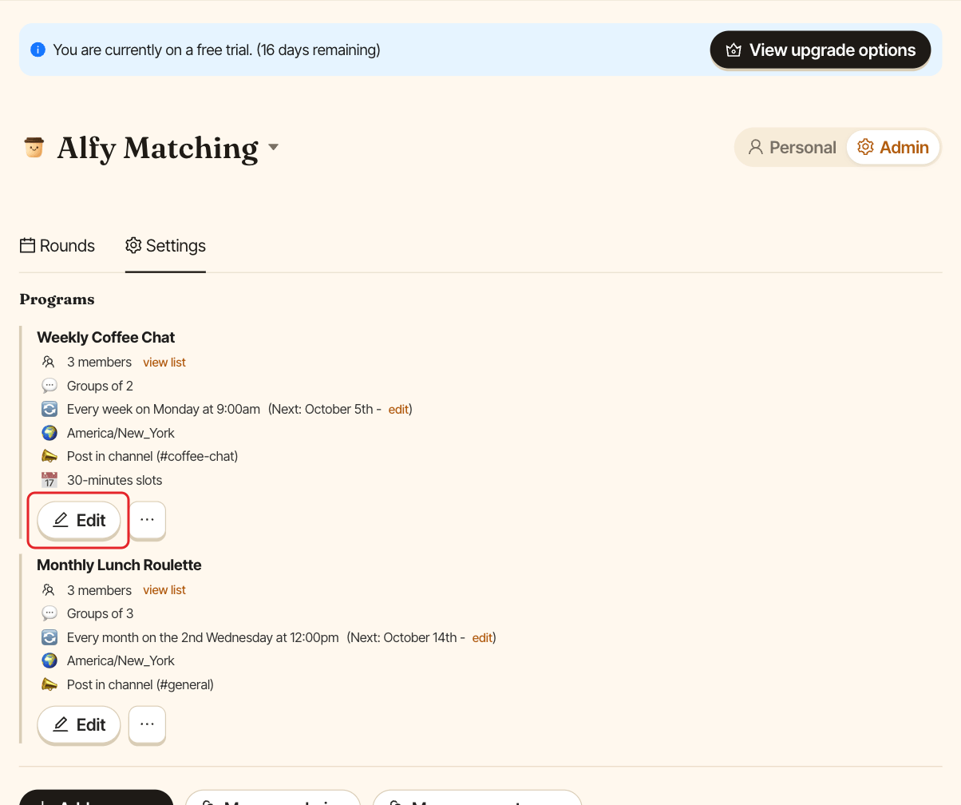Image resolution: width=961 pixels, height=805 pixels.
Task: Click Post in channel (#coffee-chat) text
Action: 152,457
